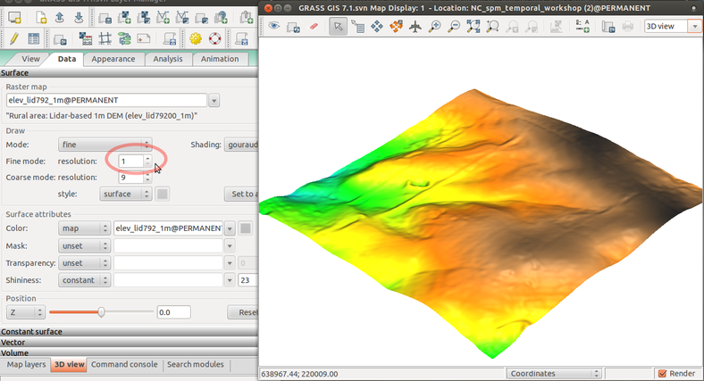Choose the zoom out magnifier

click(x=454, y=27)
